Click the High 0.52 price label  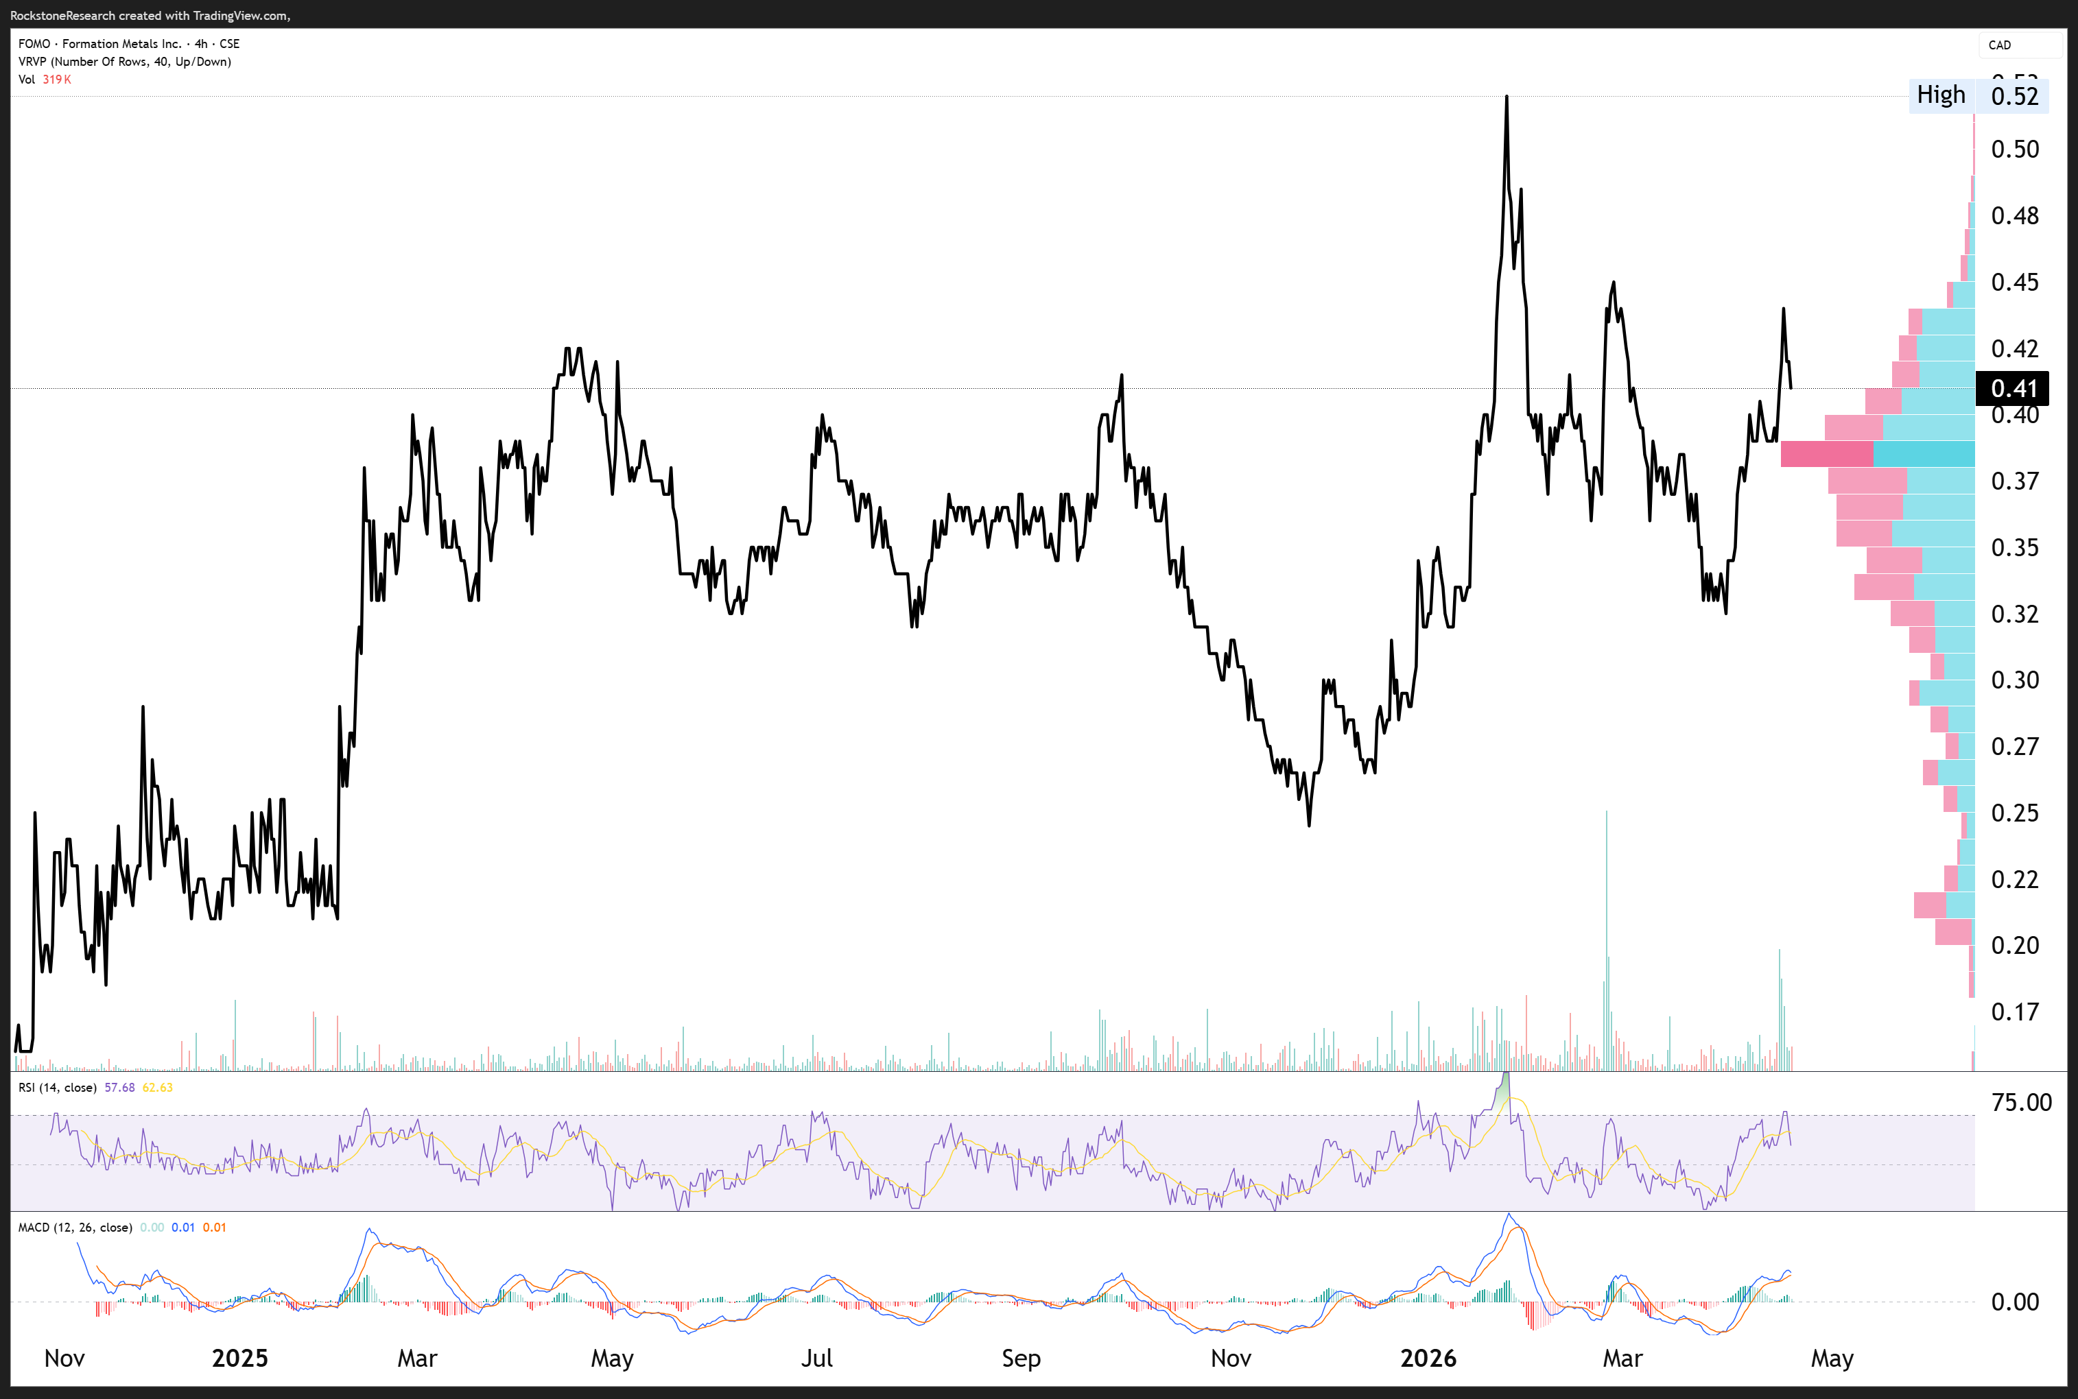[1978, 95]
